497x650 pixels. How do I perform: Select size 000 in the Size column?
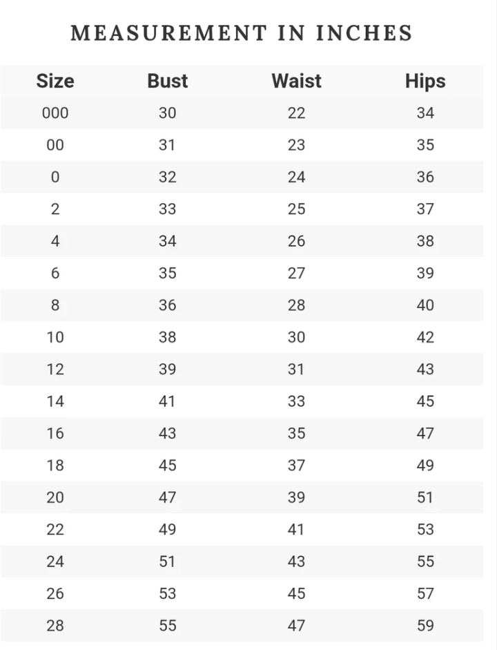pos(55,113)
